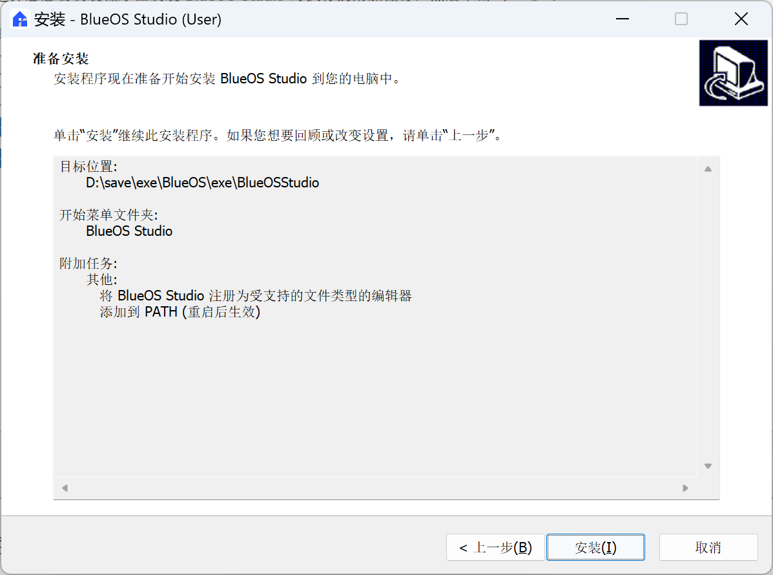Viewport: 773px width, 575px height.
Task: Select the path D:\save\exe\BlueOS\exe\BlueOSStudio
Action: pyautogui.click(x=202, y=183)
